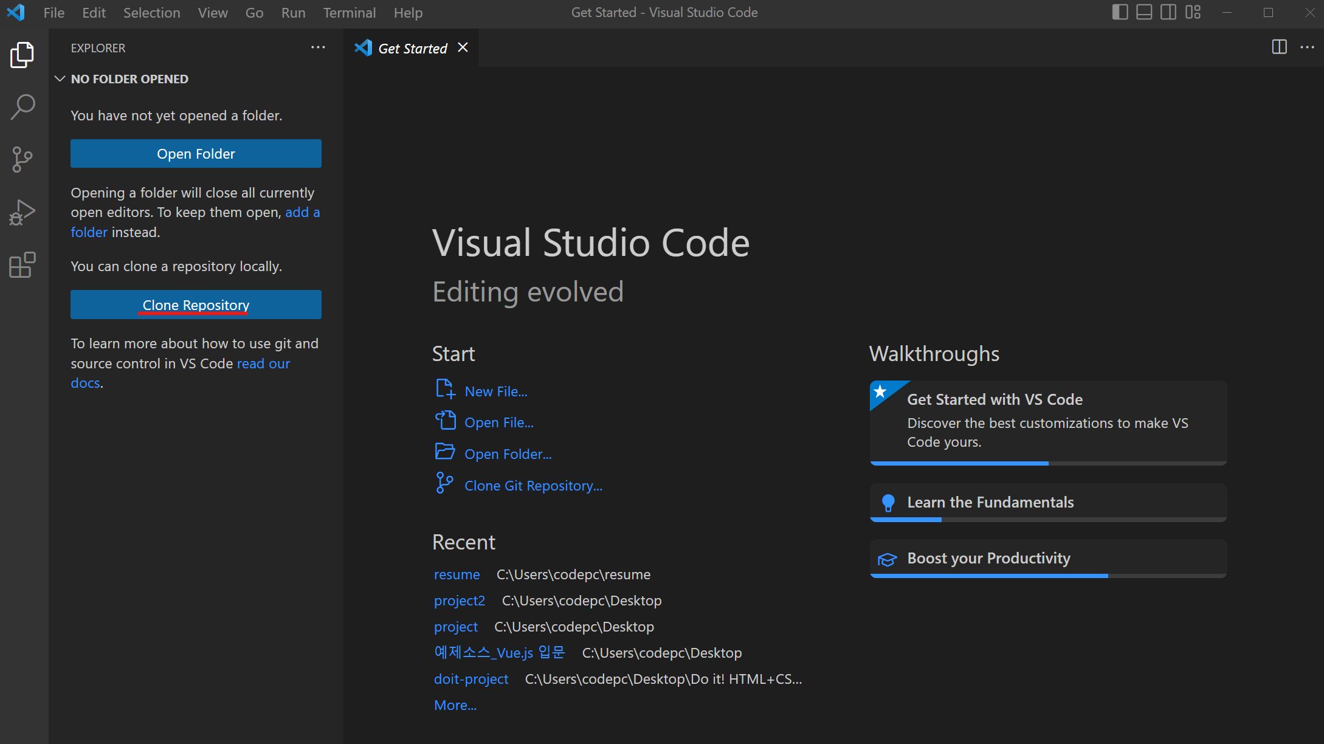The height and width of the screenshot is (744, 1324).
Task: Toggle the Secondary Side Bar visibility
Action: click(1168, 12)
